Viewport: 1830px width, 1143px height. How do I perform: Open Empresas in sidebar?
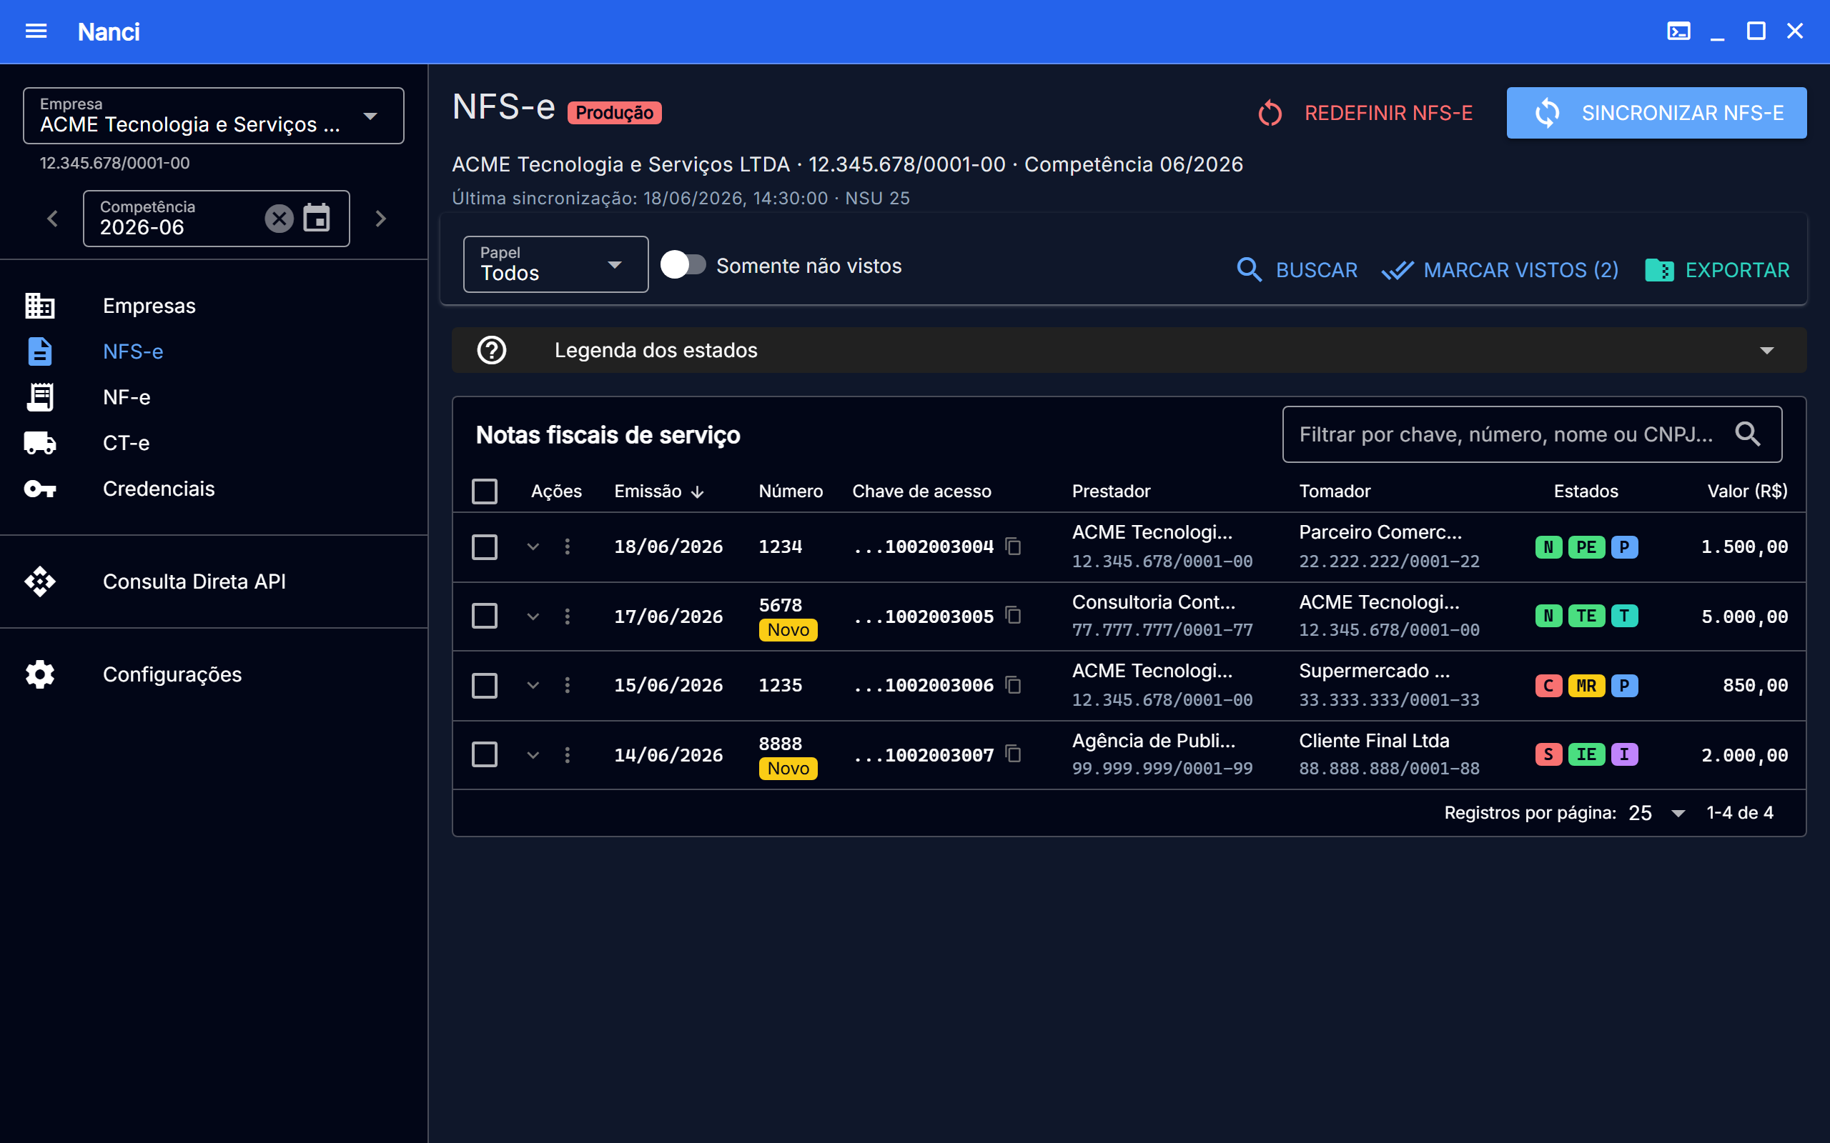tap(213, 306)
